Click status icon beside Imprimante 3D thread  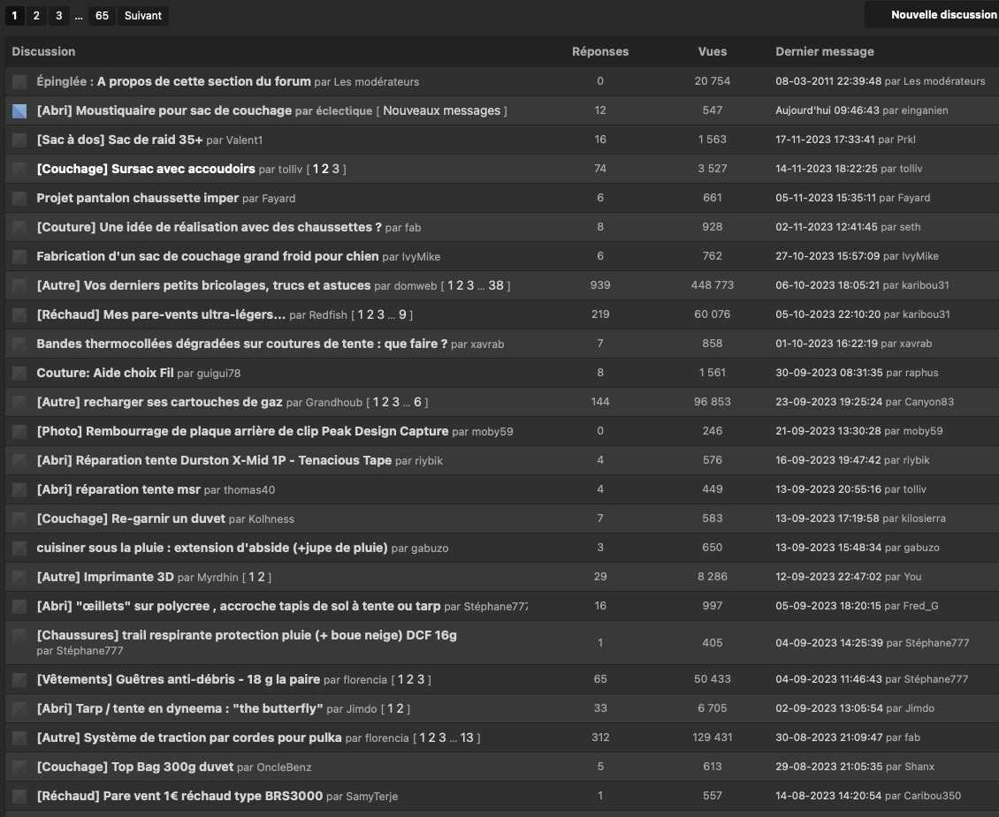tap(19, 578)
